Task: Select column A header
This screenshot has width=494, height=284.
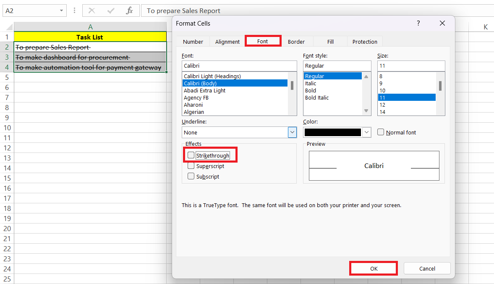Action: click(x=90, y=27)
